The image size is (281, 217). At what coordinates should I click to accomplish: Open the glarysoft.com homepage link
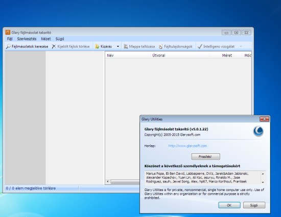click(x=188, y=146)
